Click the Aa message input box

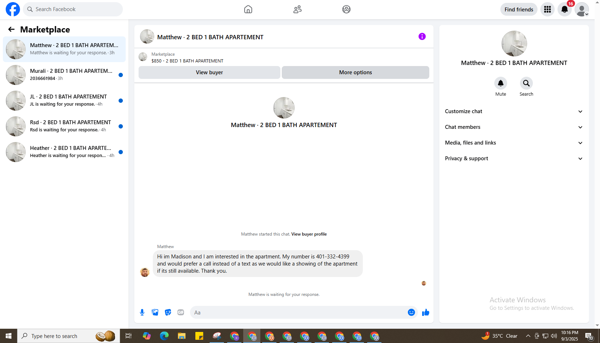click(299, 312)
